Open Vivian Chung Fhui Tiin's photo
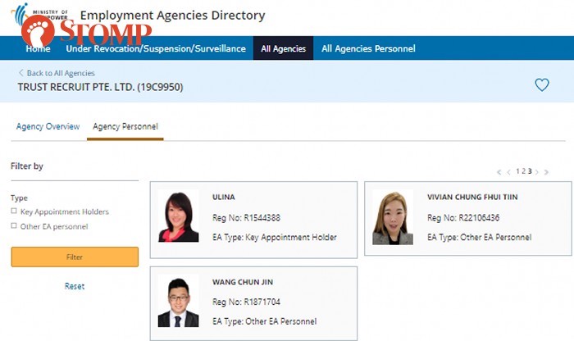The image size is (574, 341). [393, 217]
